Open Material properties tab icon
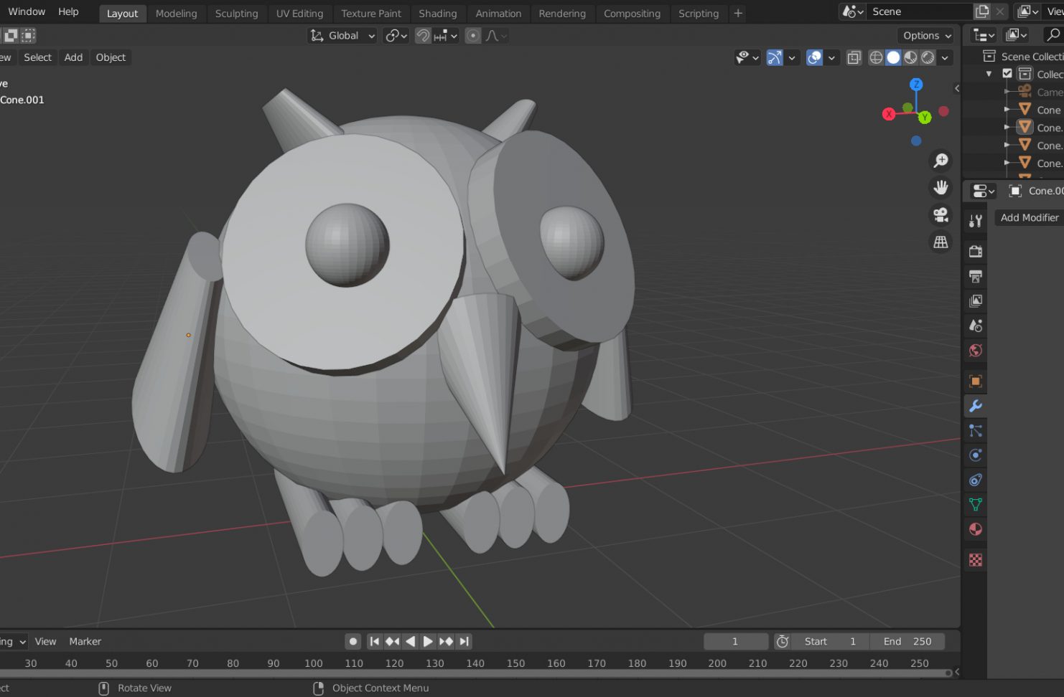1064x697 pixels. point(975,529)
